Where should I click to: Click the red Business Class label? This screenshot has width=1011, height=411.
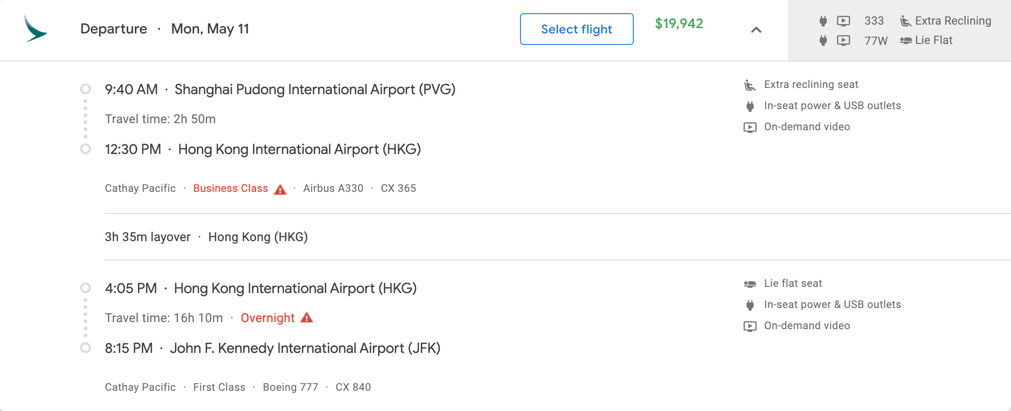point(230,188)
